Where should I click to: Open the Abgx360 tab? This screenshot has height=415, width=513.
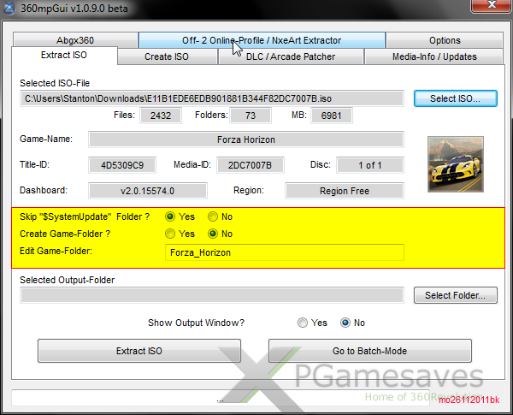coord(75,40)
